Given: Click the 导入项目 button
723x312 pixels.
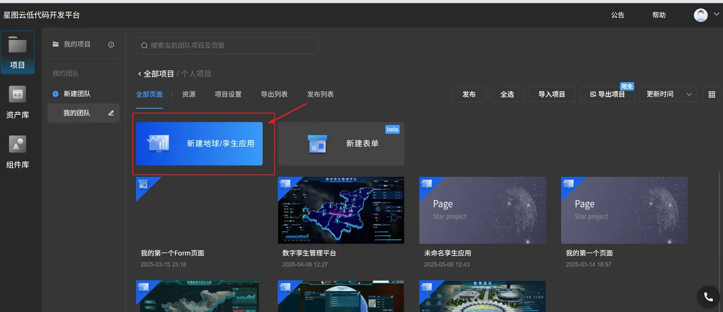Looking at the screenshot, I should point(552,95).
